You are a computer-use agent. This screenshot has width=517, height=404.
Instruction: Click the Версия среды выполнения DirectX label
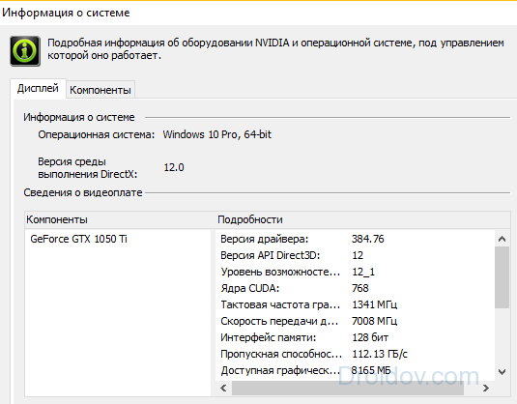87,168
